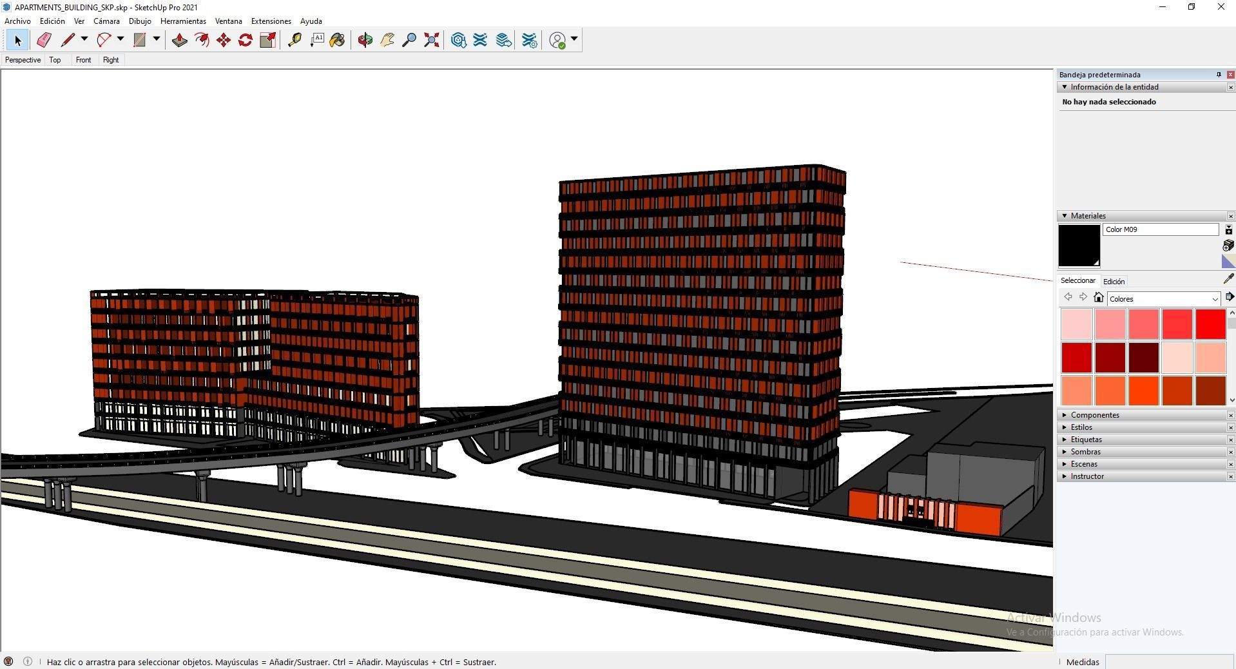Image resolution: width=1236 pixels, height=669 pixels.
Task: Open the Rectangle shape dropdown arrow
Action: (156, 39)
